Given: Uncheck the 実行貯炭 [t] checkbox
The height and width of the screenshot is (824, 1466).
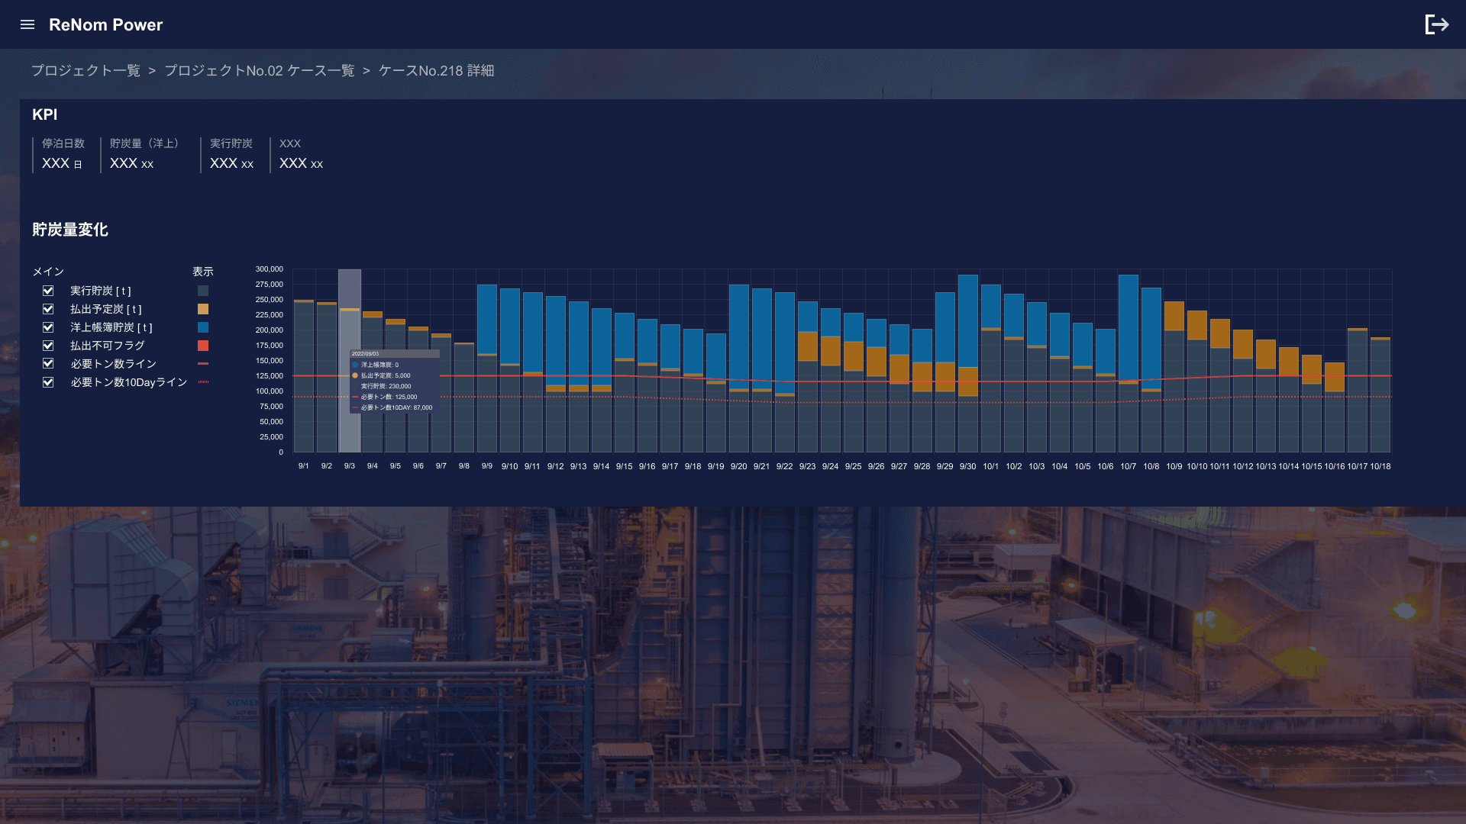Looking at the screenshot, I should 48,291.
